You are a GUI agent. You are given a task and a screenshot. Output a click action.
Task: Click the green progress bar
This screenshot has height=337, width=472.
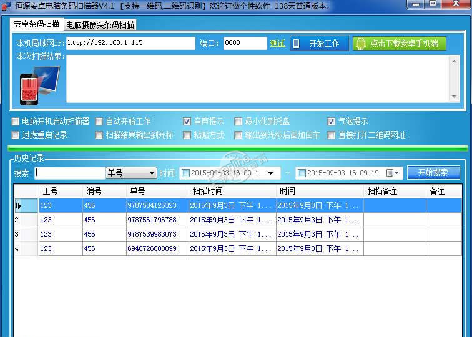click(x=236, y=149)
